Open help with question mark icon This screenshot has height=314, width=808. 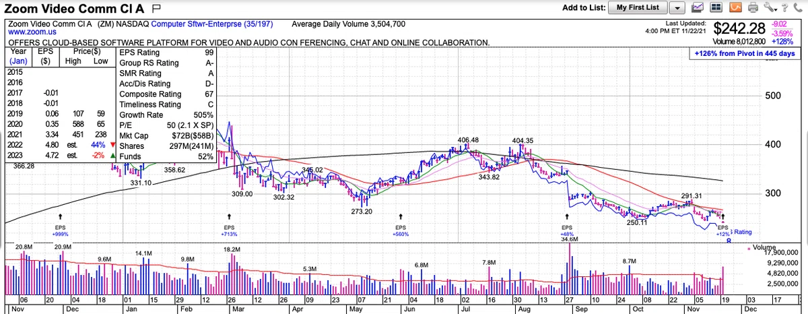tap(784, 7)
